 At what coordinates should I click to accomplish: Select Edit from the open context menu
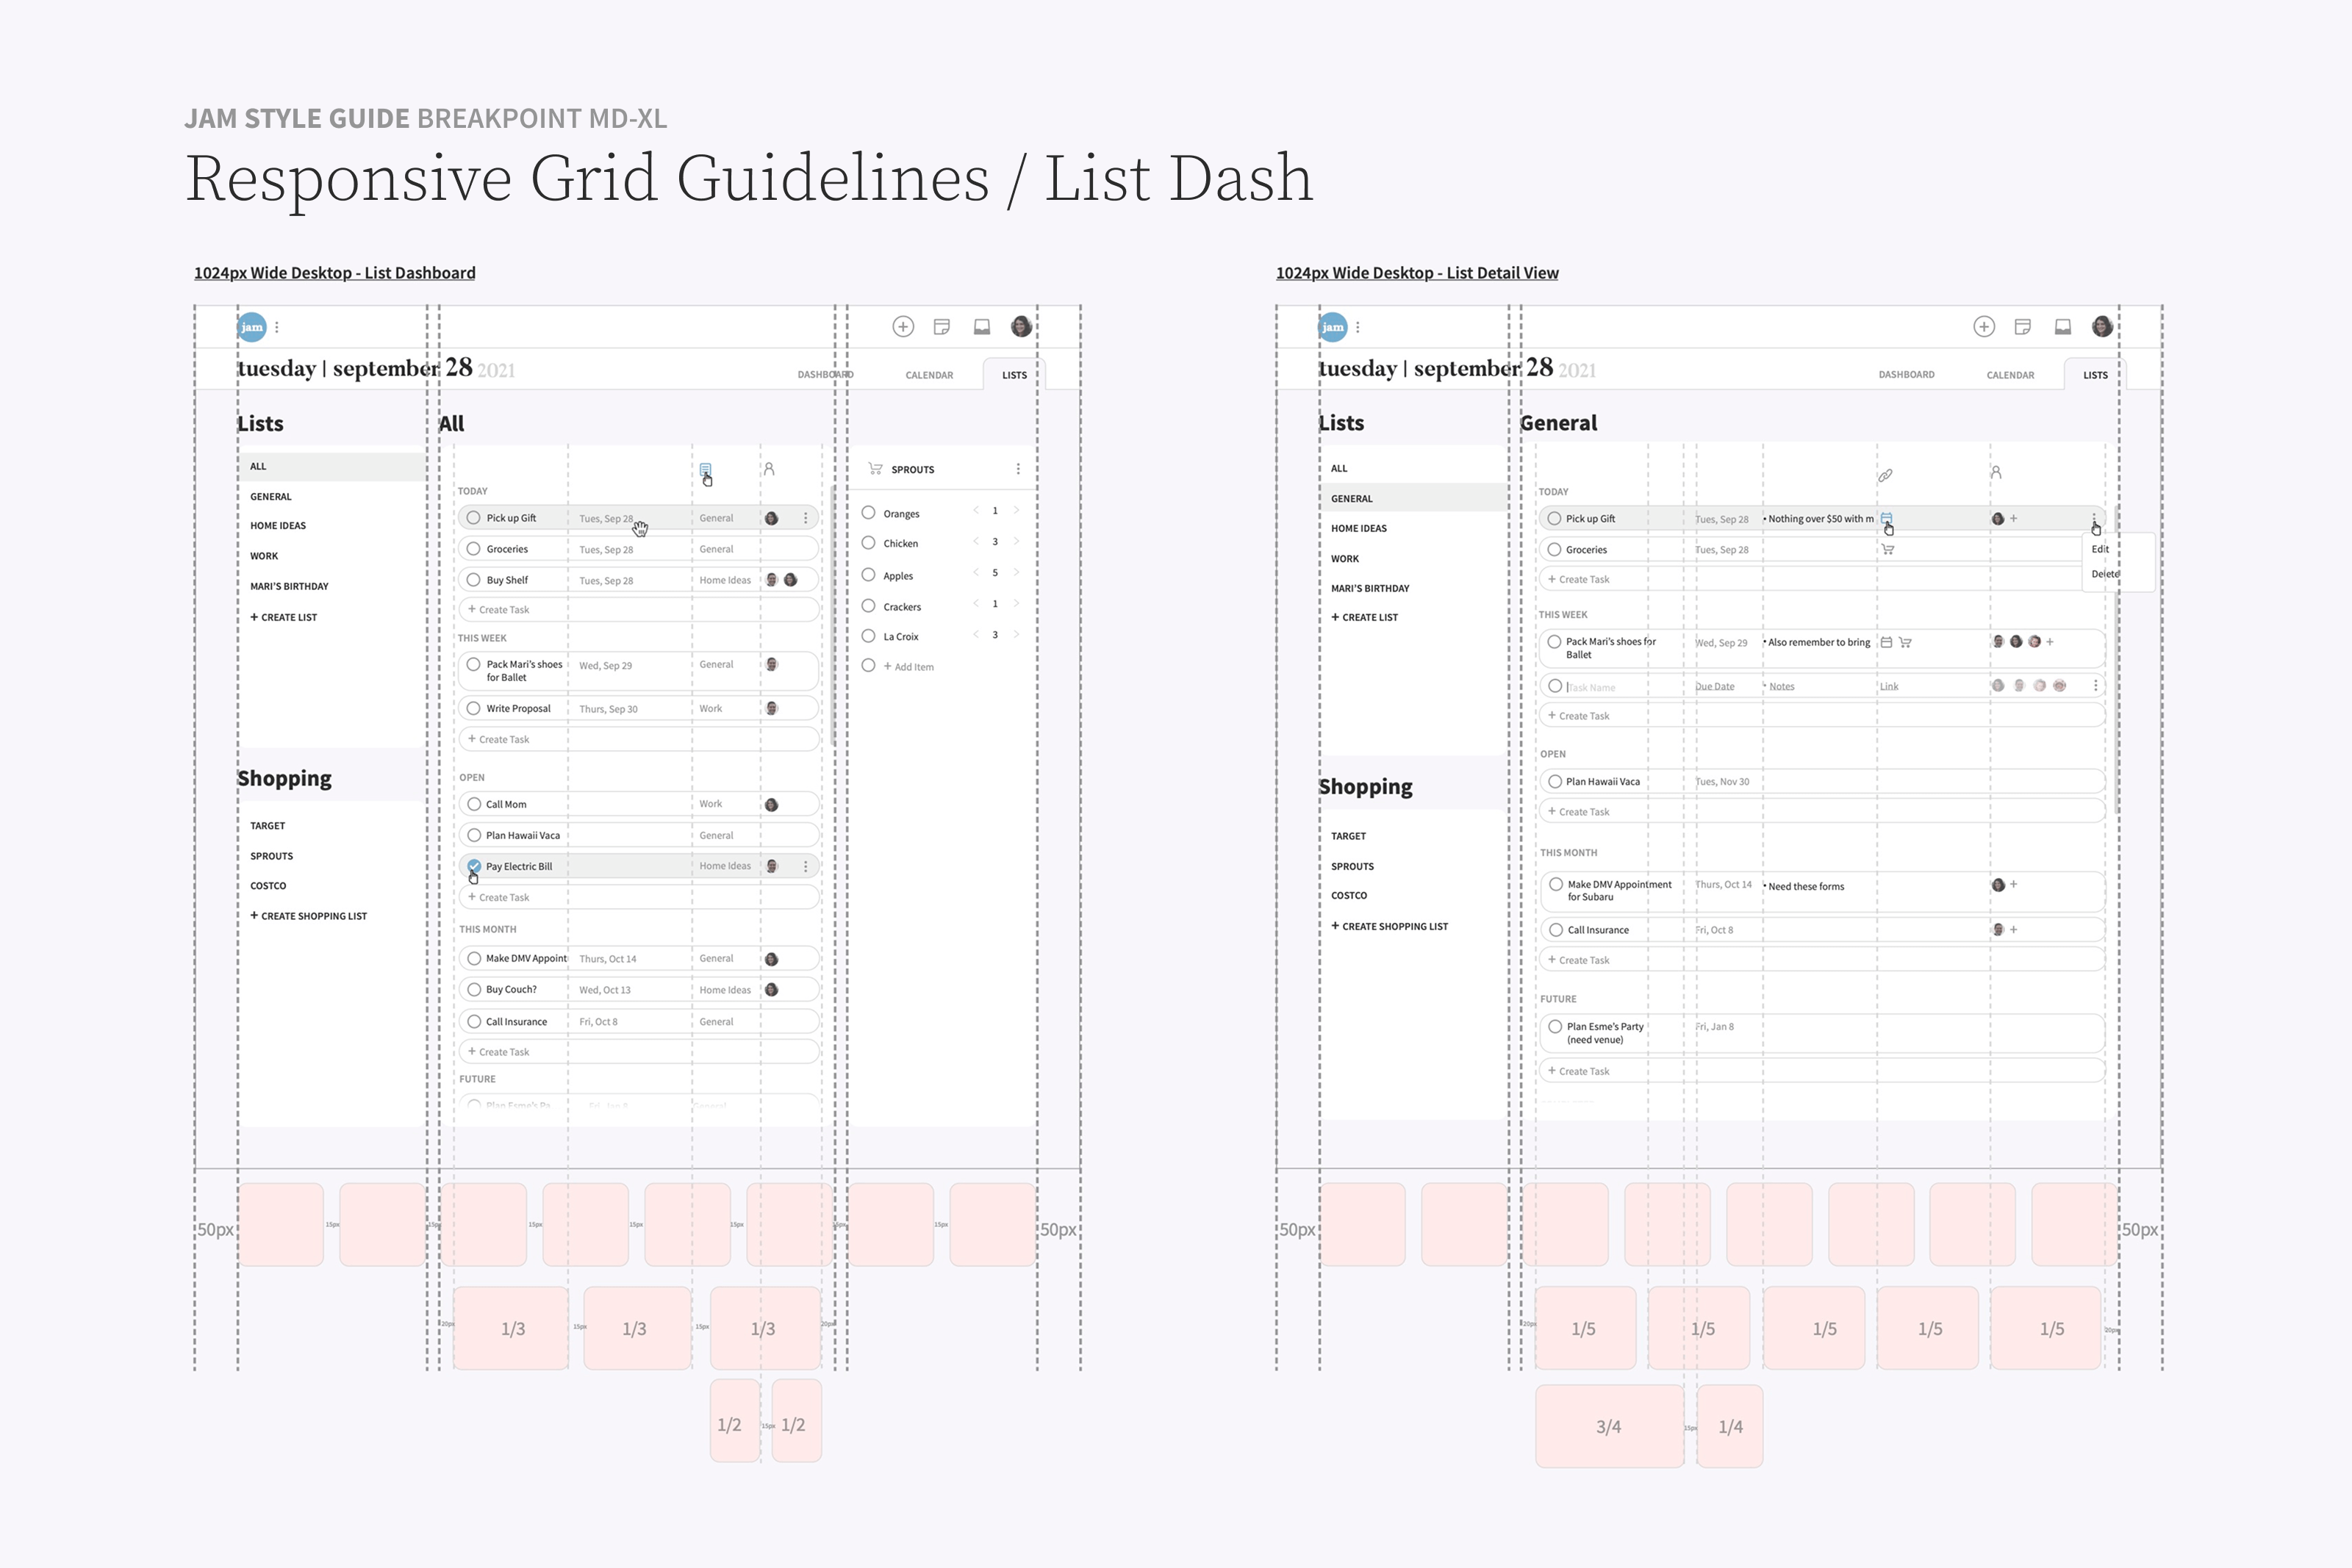2100,549
